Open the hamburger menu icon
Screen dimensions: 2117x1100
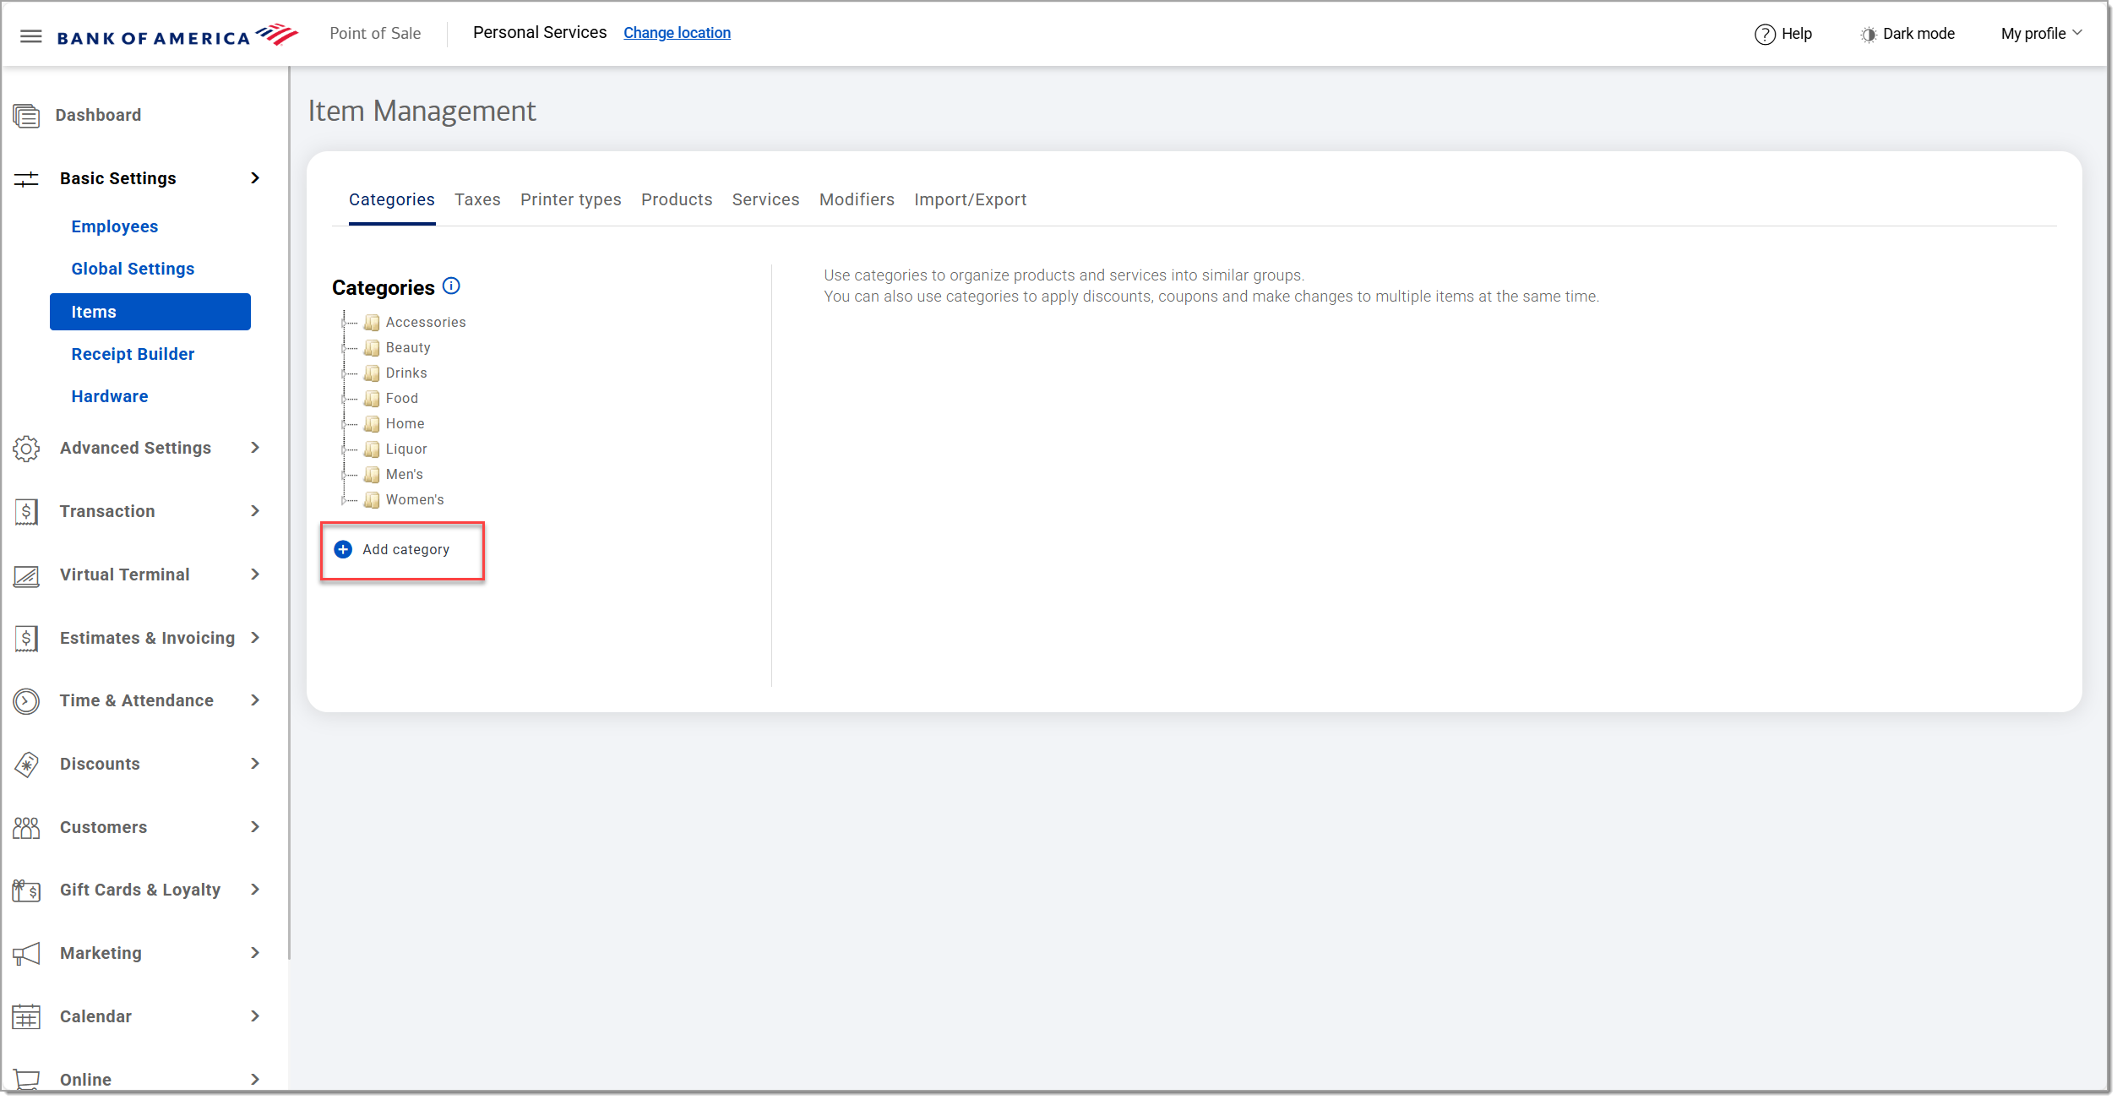pyautogui.click(x=31, y=36)
